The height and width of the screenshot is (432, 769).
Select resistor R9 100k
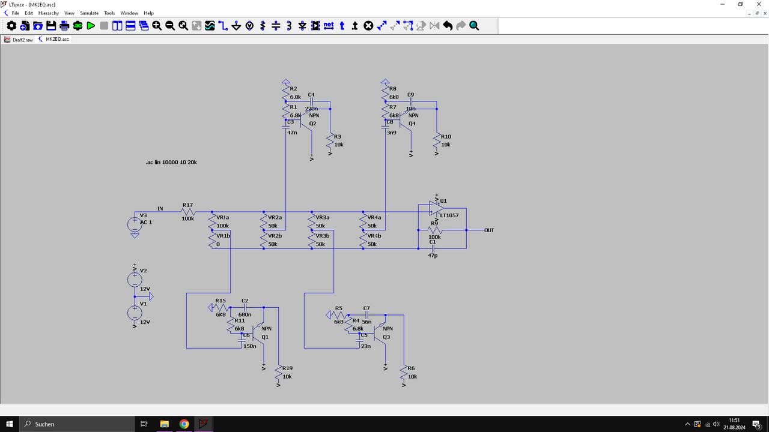tap(435, 230)
